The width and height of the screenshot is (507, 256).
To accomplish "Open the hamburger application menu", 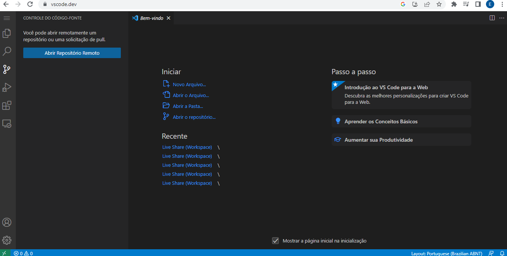I will tap(7, 18).
